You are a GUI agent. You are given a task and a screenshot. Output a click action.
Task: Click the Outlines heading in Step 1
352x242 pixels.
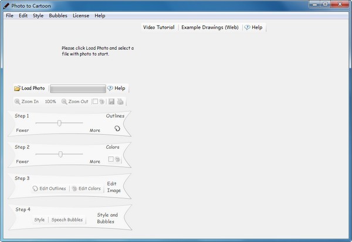(115, 116)
